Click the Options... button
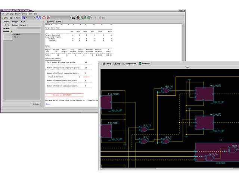239x179 pixels. pyautogui.click(x=36, y=104)
